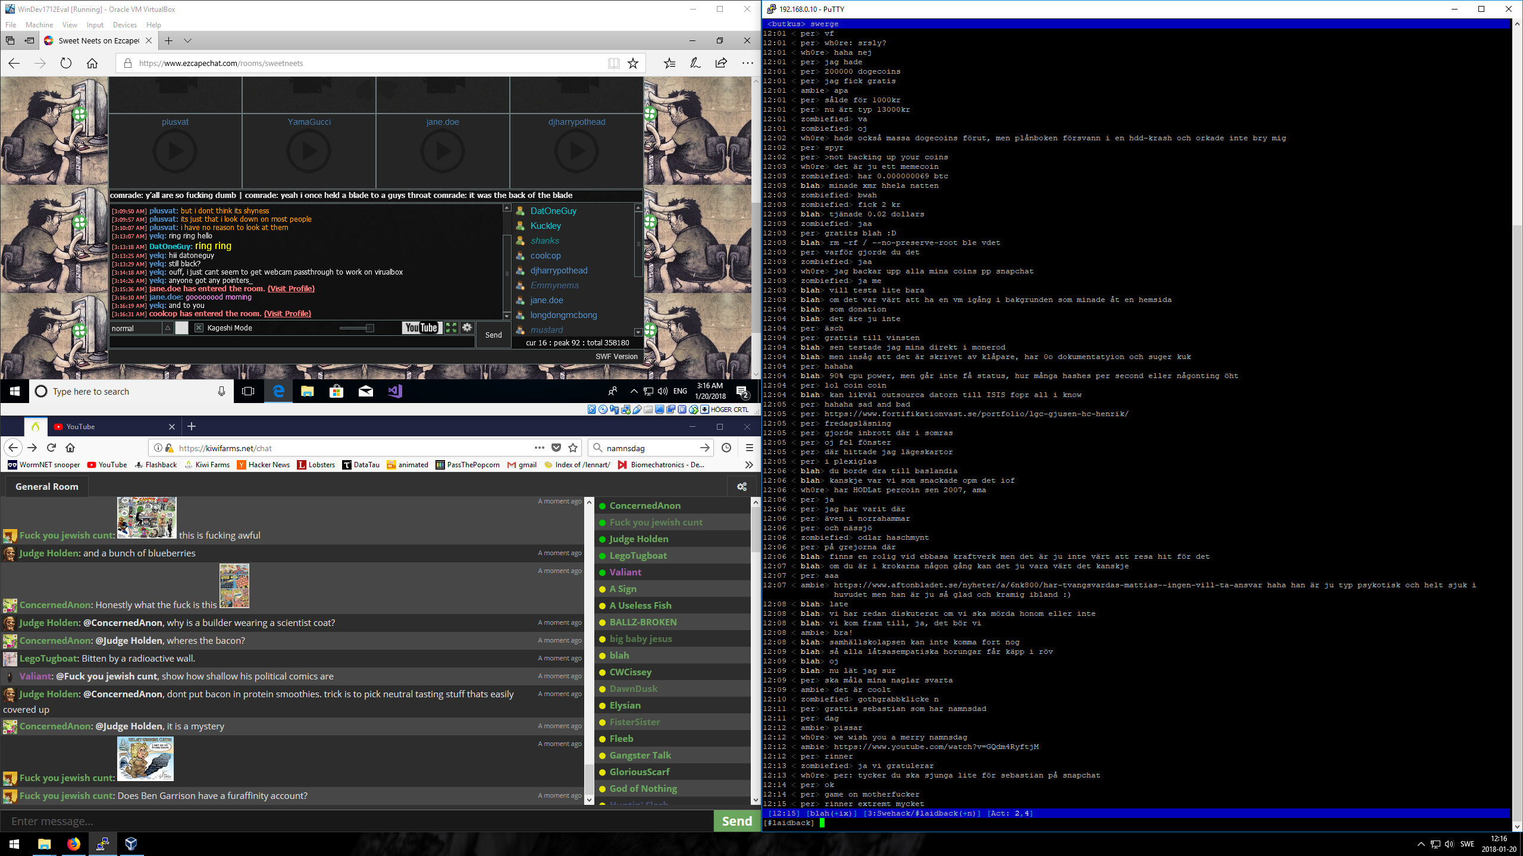
Task: Open VirtualBox Machine menu
Action: coord(39,25)
